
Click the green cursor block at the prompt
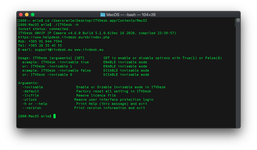pos(55,116)
